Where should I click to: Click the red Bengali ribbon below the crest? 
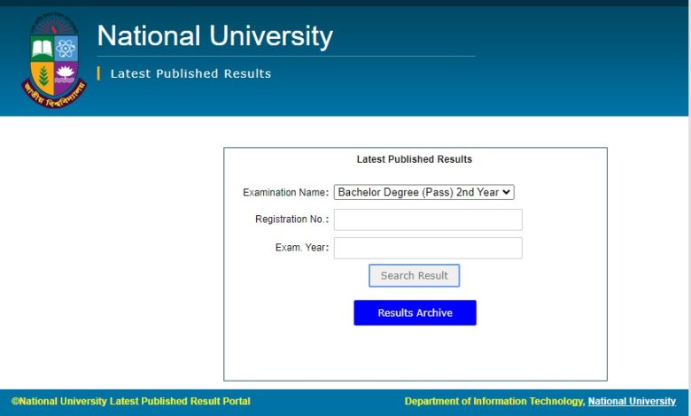53,94
